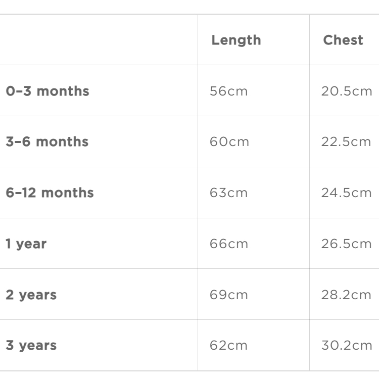The width and height of the screenshot is (379, 379).
Task: Select the 30.2cm chest value
Action: pos(346,346)
